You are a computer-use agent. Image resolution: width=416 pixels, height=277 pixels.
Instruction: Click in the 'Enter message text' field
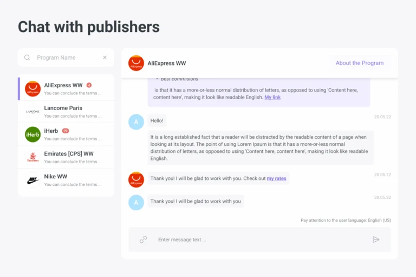tap(260, 240)
